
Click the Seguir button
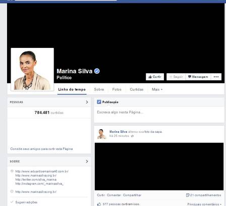tap(176, 77)
